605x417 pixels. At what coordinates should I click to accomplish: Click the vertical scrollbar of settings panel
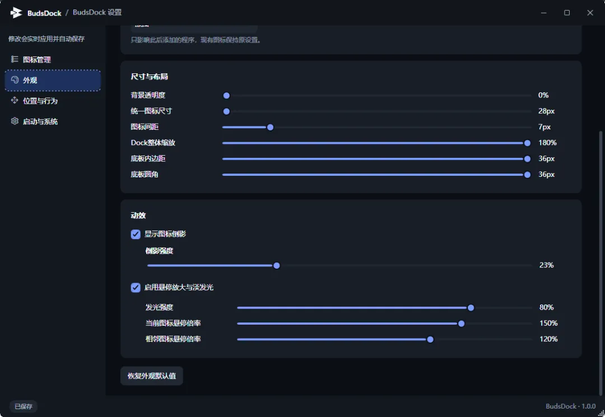pyautogui.click(x=600, y=262)
